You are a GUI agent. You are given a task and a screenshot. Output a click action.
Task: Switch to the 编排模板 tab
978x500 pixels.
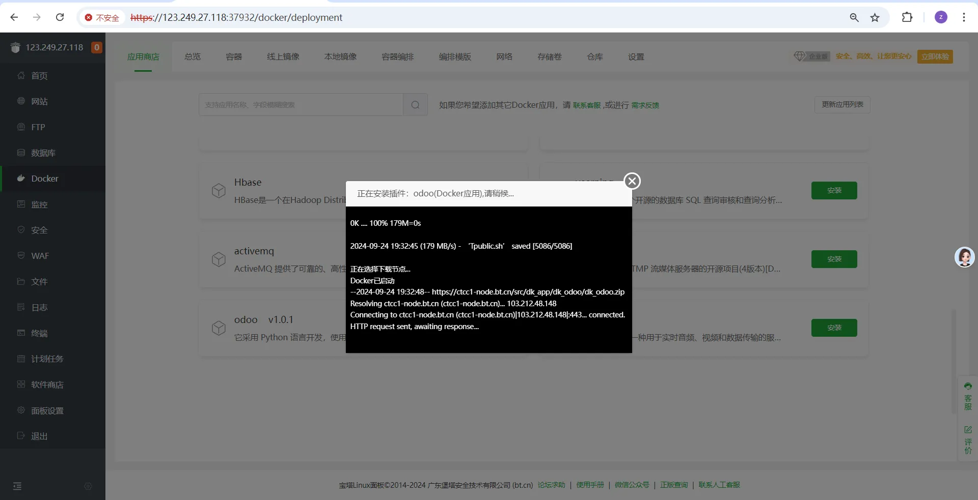455,56
